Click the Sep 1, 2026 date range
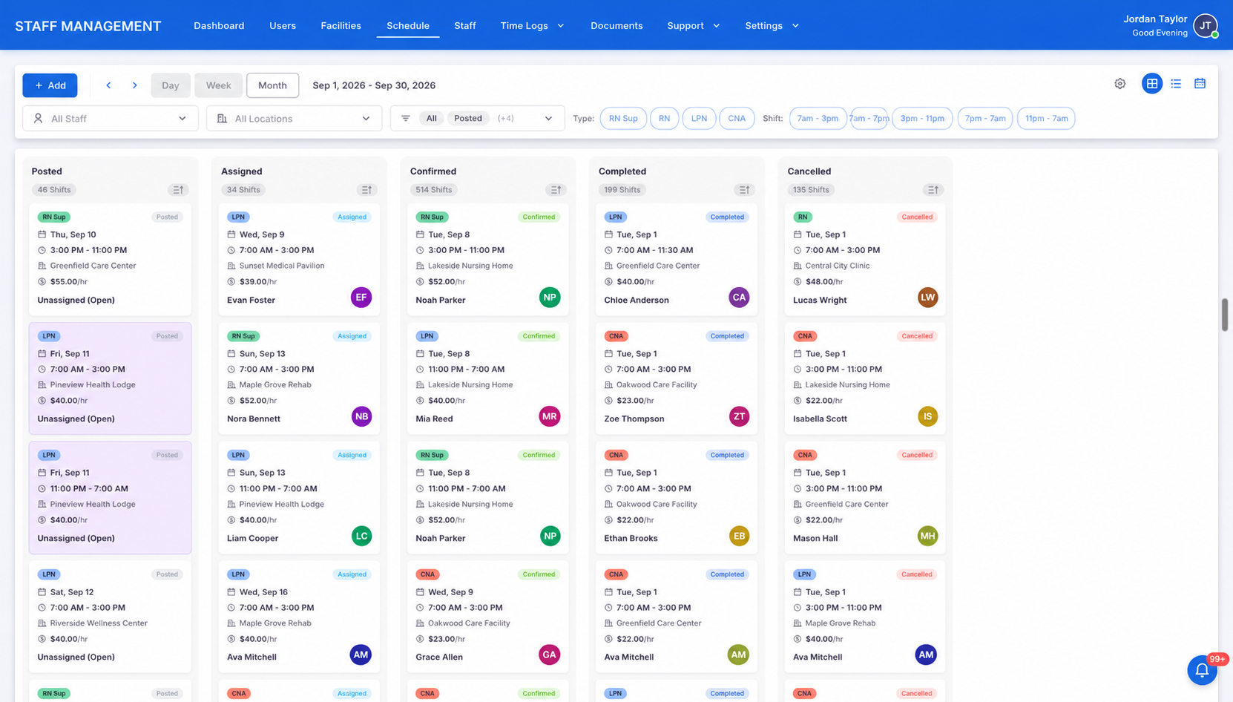This screenshot has height=702, width=1233. pyautogui.click(x=374, y=85)
